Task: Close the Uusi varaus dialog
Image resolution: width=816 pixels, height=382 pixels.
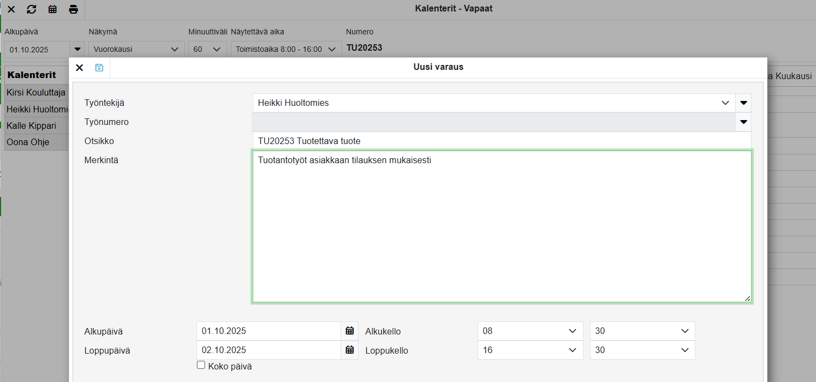Action: click(80, 68)
